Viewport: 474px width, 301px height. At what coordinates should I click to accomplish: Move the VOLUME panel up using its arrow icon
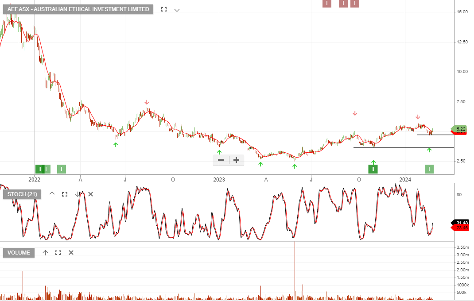coord(45,252)
